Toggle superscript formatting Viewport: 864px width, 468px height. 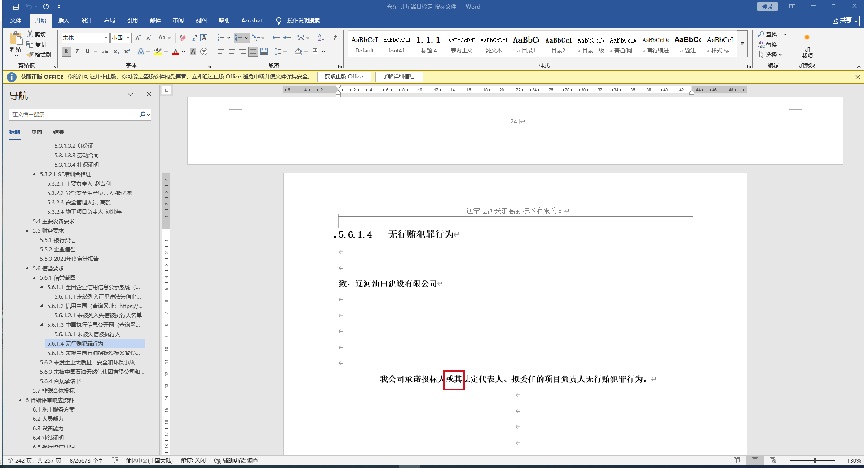pos(127,52)
